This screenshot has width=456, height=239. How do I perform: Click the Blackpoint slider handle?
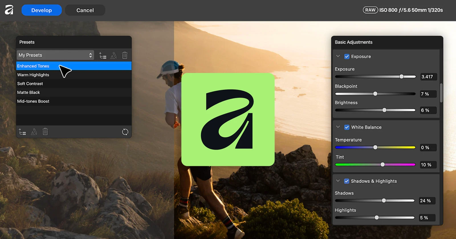[375, 94]
